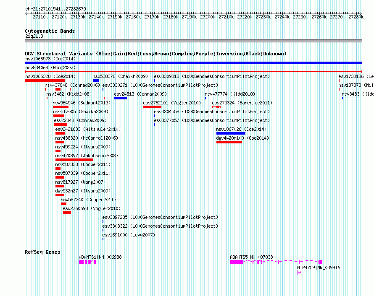Viewport: 374px width, 296px height.
Task: Click the red bar under nsv470897 (Jakobsson2008)
Action: 74,160
